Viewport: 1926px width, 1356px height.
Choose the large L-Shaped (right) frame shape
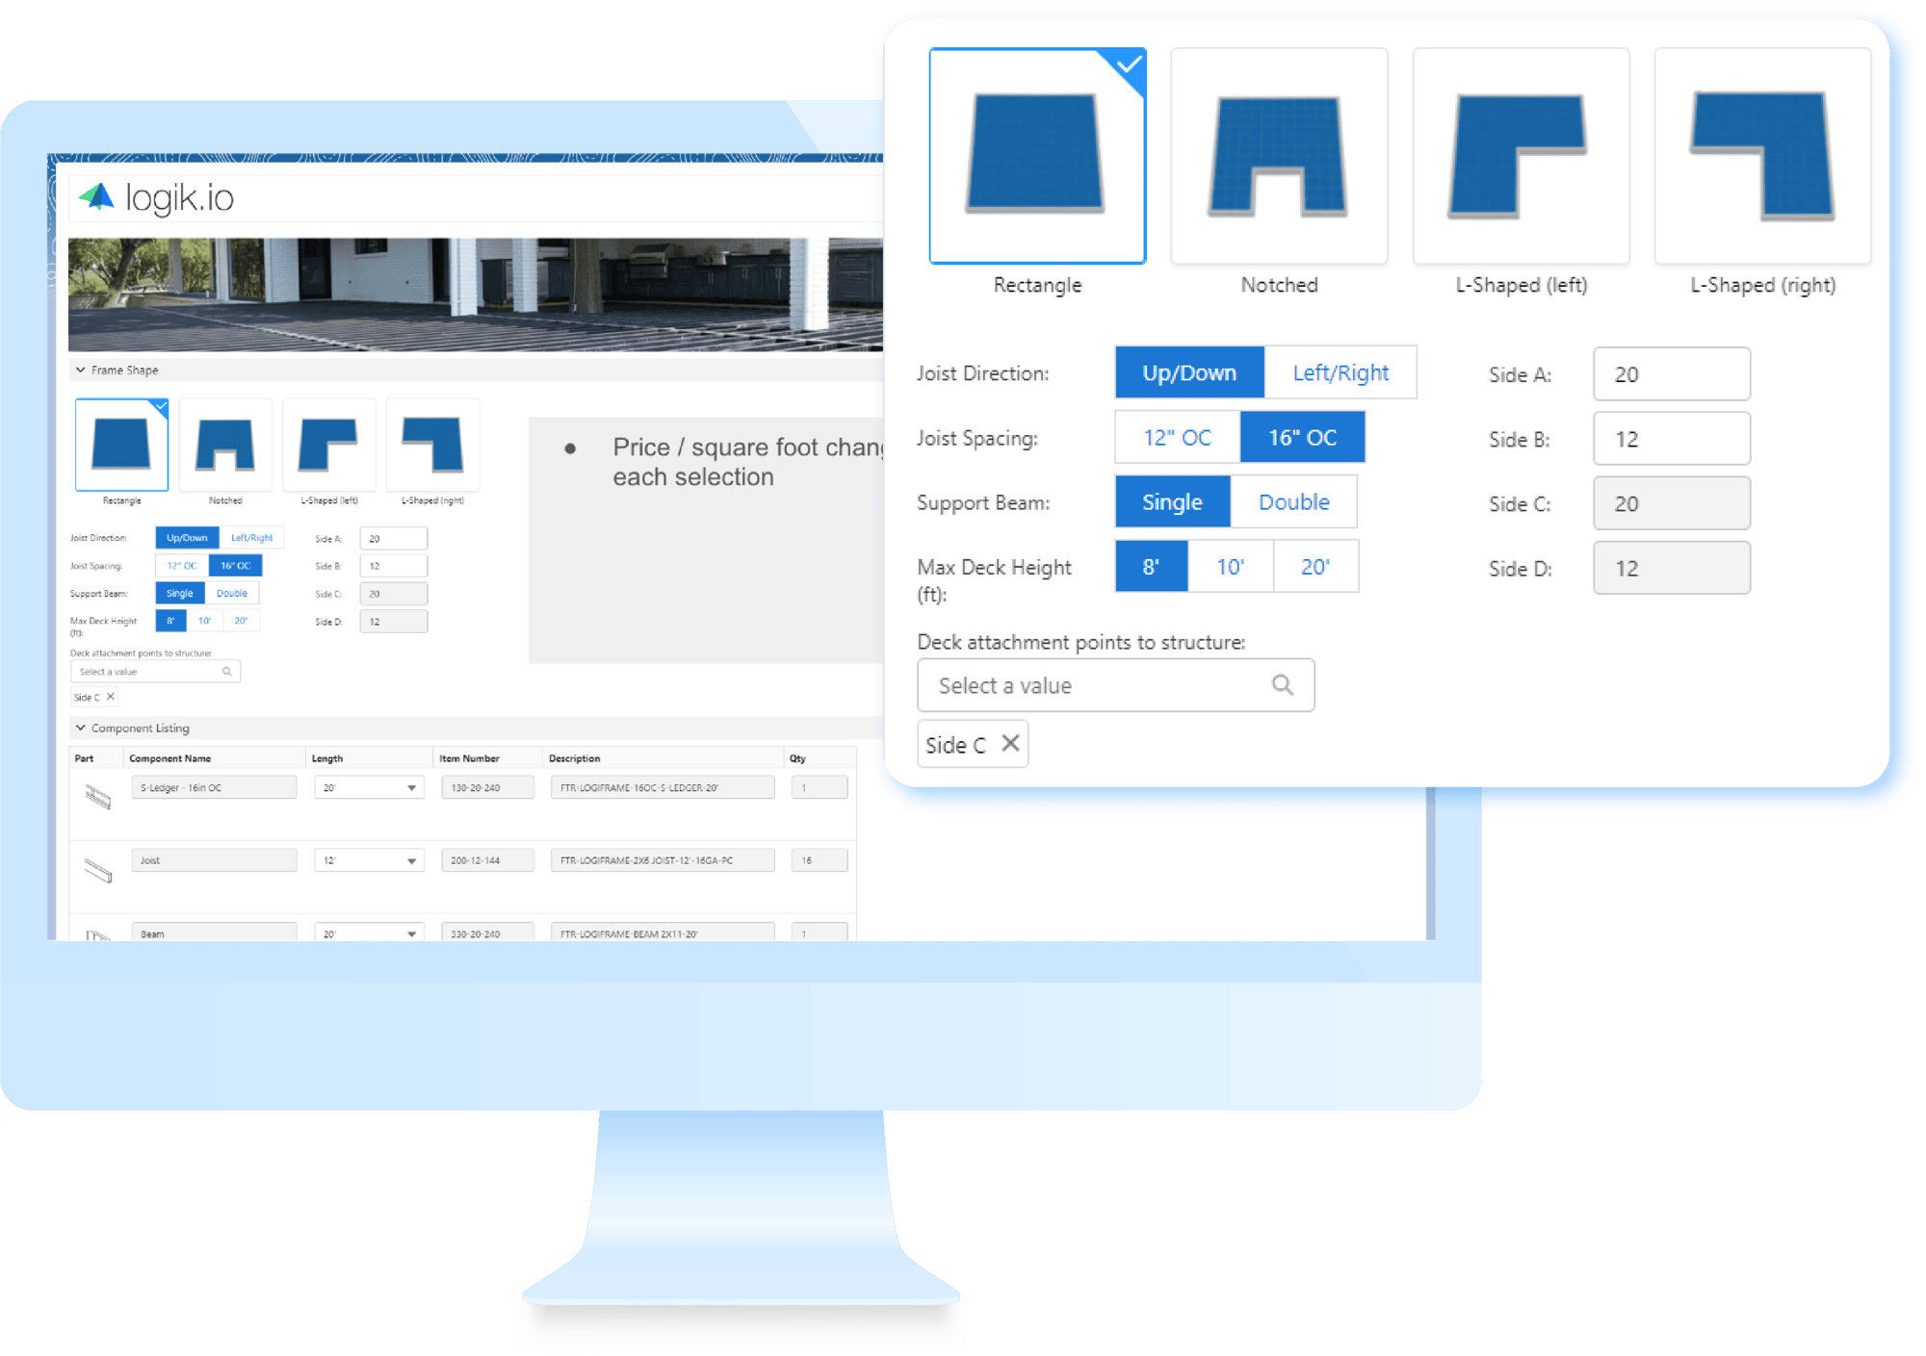click(x=1762, y=156)
